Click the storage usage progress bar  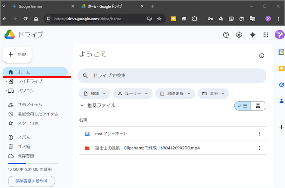(x=33, y=163)
